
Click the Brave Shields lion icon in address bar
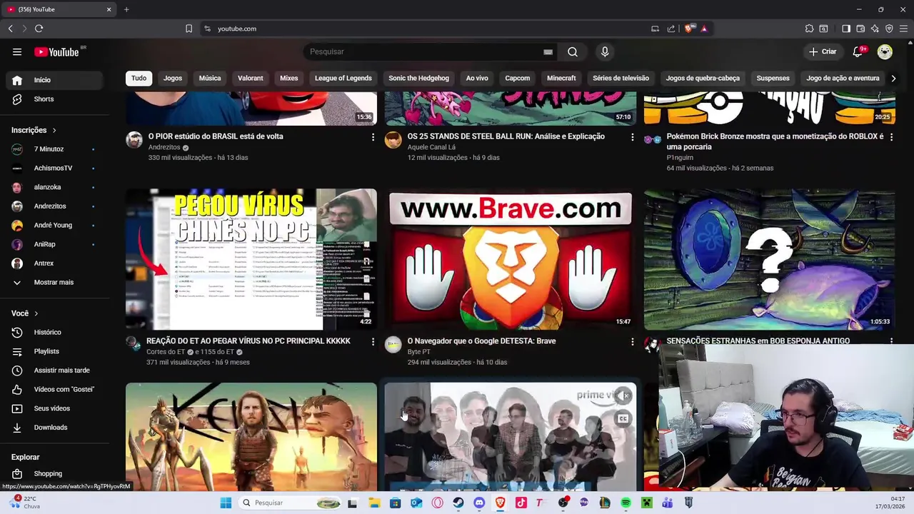tap(688, 29)
